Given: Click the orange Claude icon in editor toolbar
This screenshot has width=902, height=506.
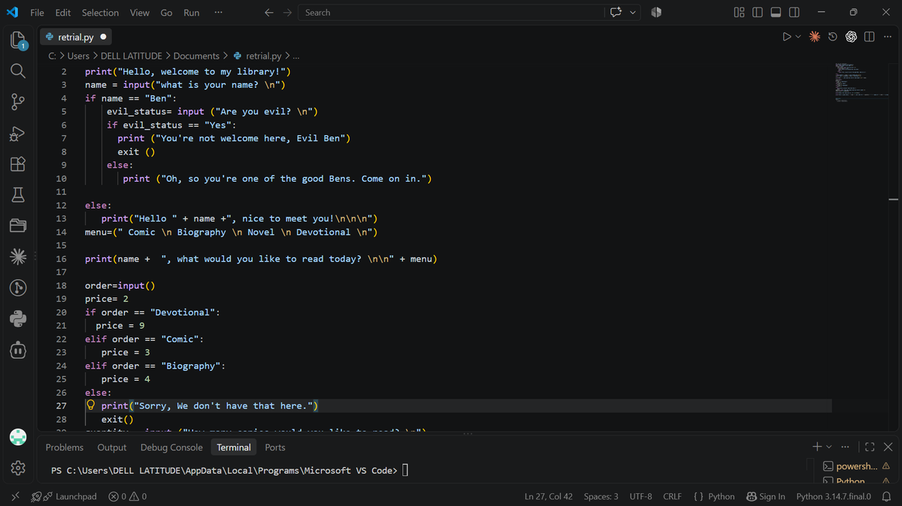Looking at the screenshot, I should (x=814, y=37).
